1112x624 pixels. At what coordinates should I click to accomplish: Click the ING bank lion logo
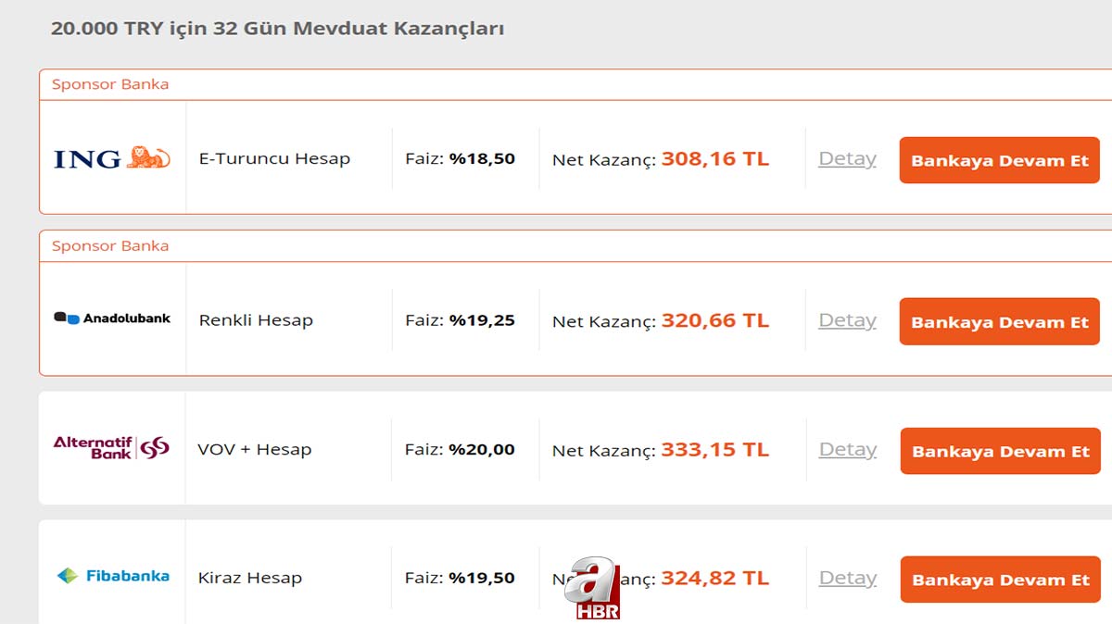tap(112, 158)
